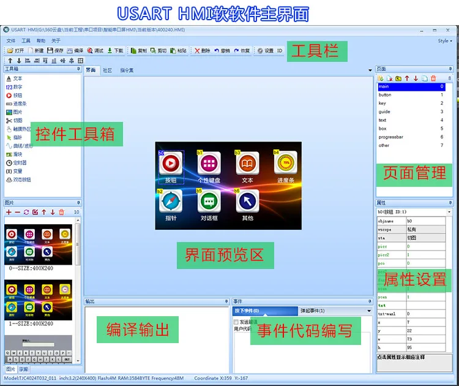Viewport: 459px width, 386px height.
Task: Click the 下载 (download) toolbar icon
Action: [115, 51]
